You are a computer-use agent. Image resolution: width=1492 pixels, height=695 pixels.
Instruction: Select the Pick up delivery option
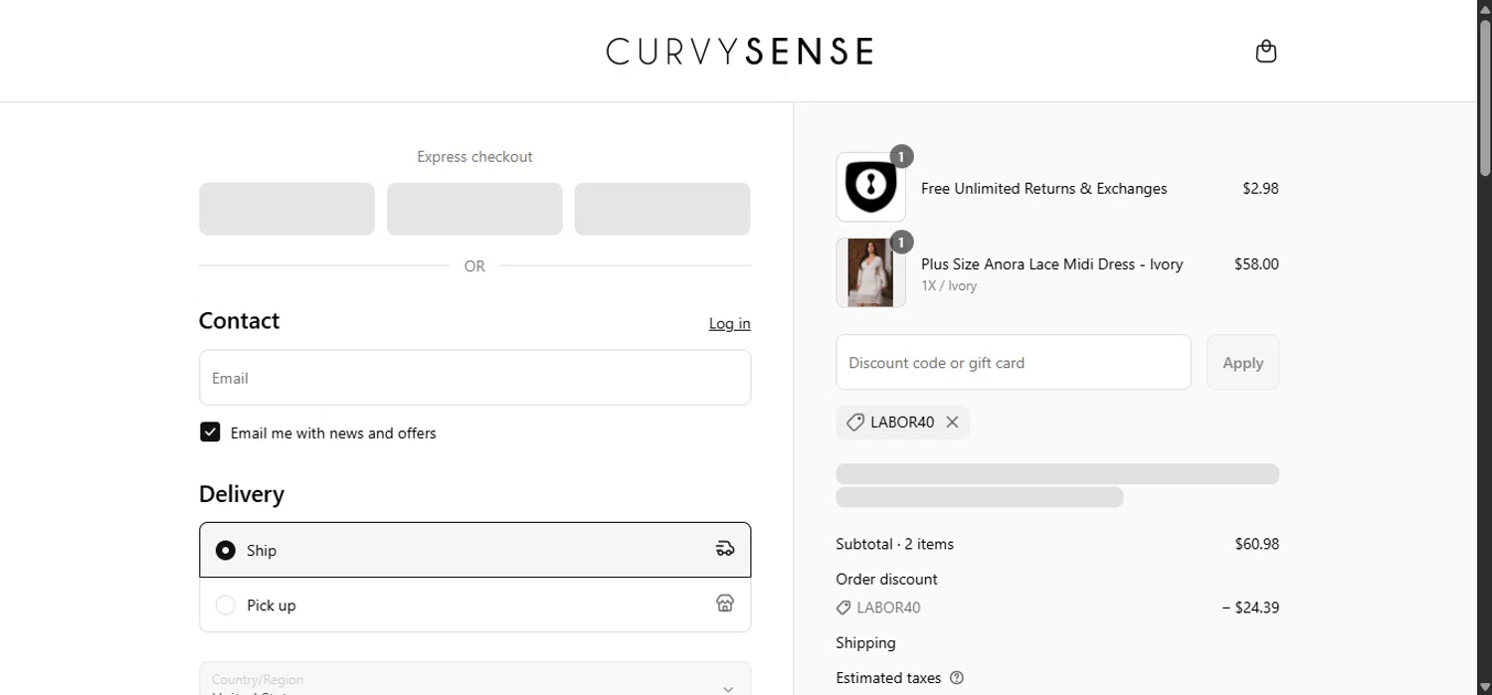474,605
